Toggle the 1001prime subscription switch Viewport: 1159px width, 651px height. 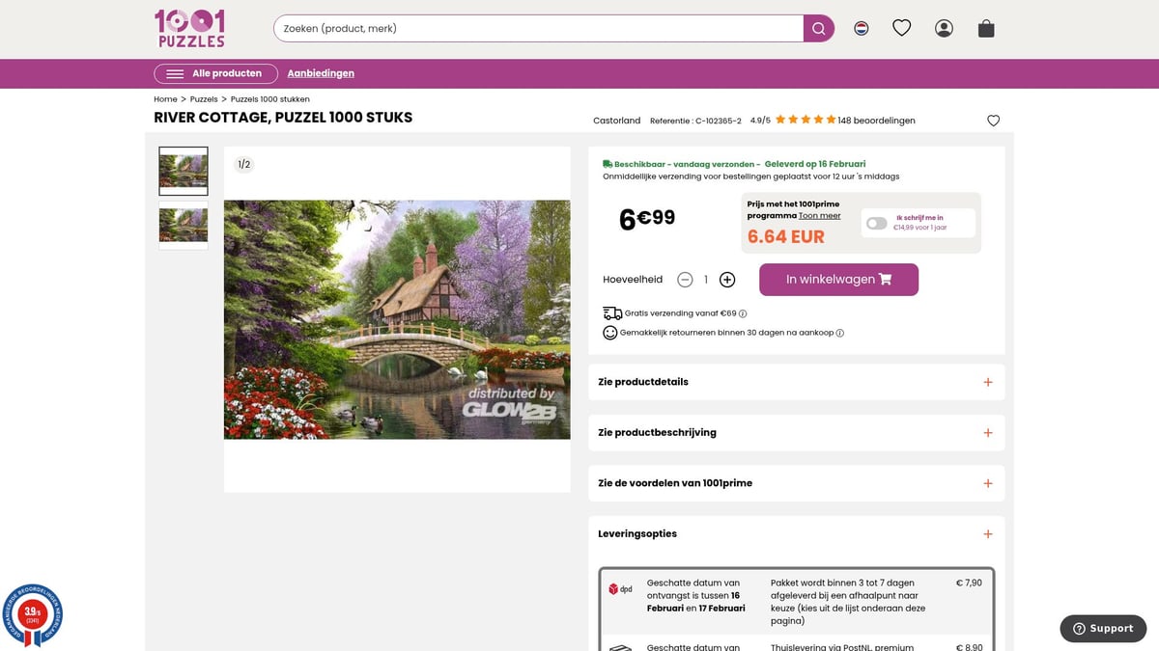pos(876,223)
